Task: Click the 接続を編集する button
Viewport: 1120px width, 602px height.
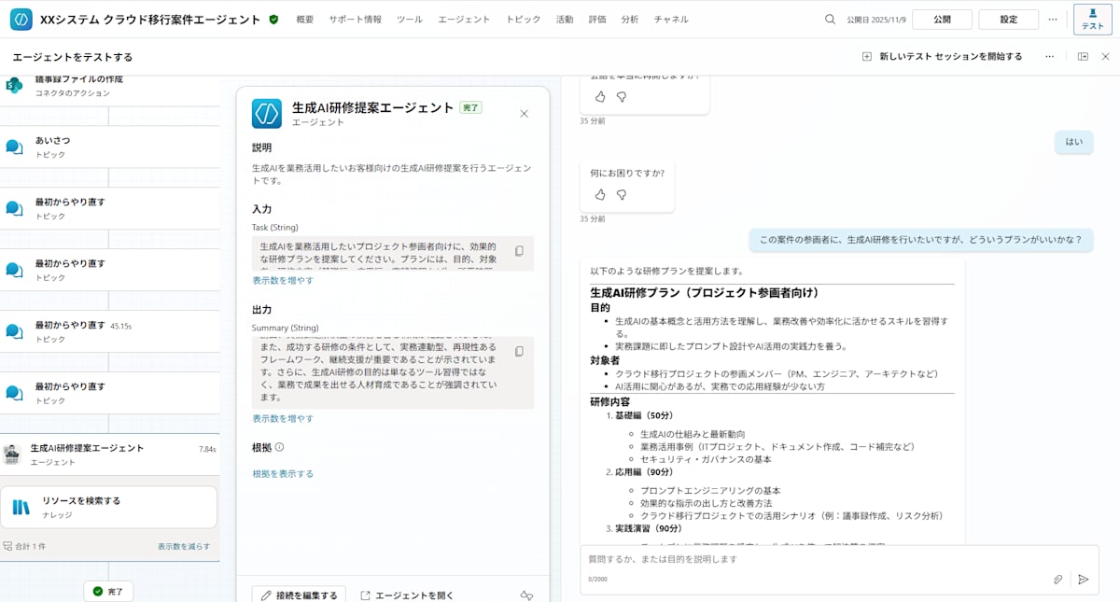Action: [299, 595]
